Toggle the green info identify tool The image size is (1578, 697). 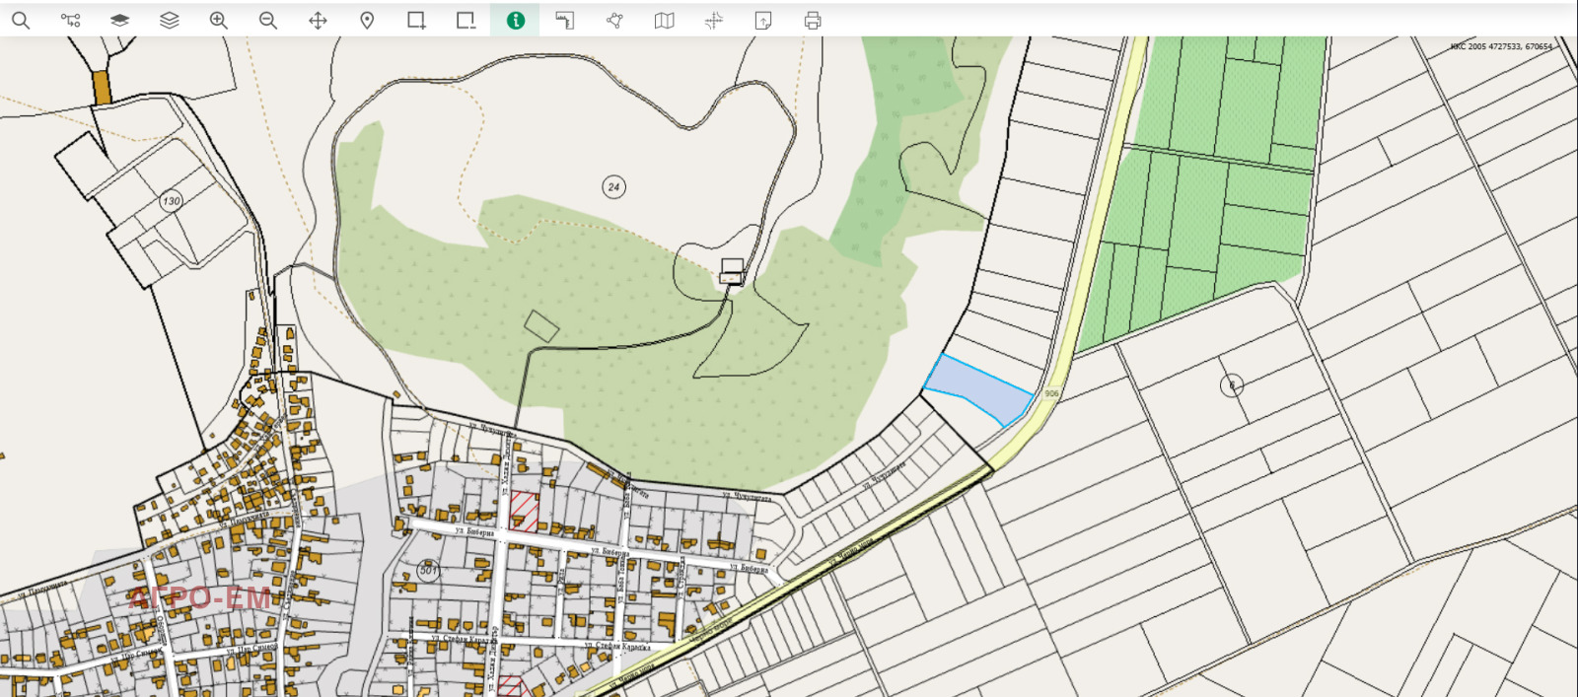click(515, 20)
